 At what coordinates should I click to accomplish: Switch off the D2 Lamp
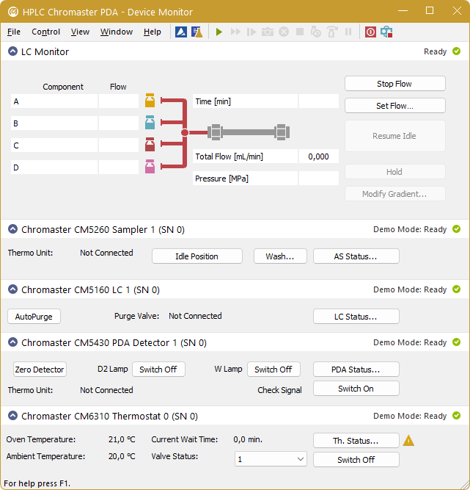[158, 370]
